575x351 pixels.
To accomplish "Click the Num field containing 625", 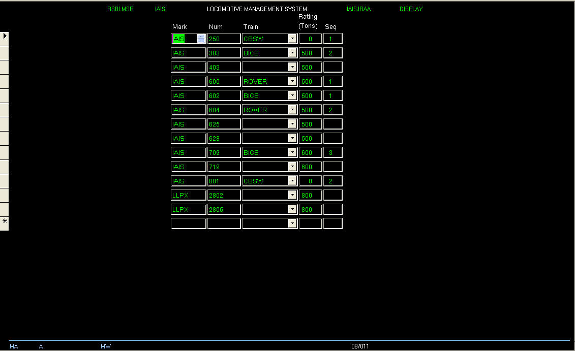I will pyautogui.click(x=224, y=124).
